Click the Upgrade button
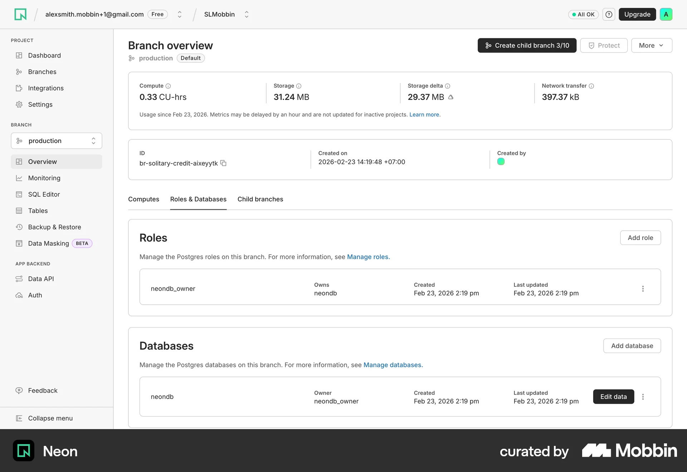 (x=637, y=14)
